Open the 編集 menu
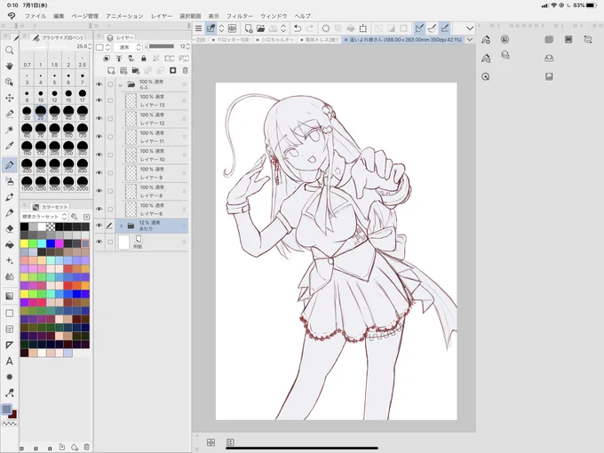The image size is (604, 453). 59,16
